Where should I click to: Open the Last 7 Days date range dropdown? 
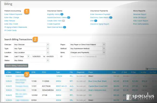pos(22,56)
